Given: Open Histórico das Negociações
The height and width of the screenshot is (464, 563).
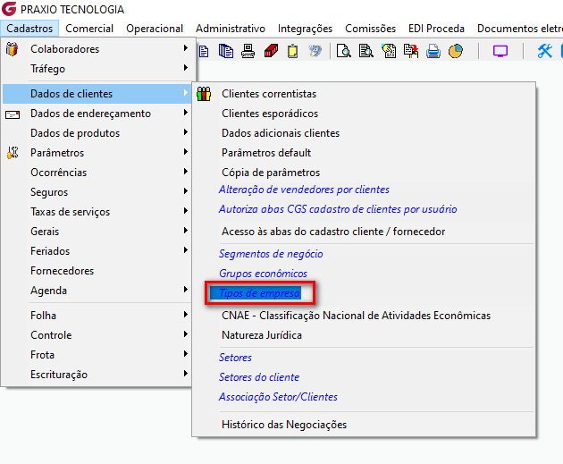Looking at the screenshot, I should tap(284, 425).
